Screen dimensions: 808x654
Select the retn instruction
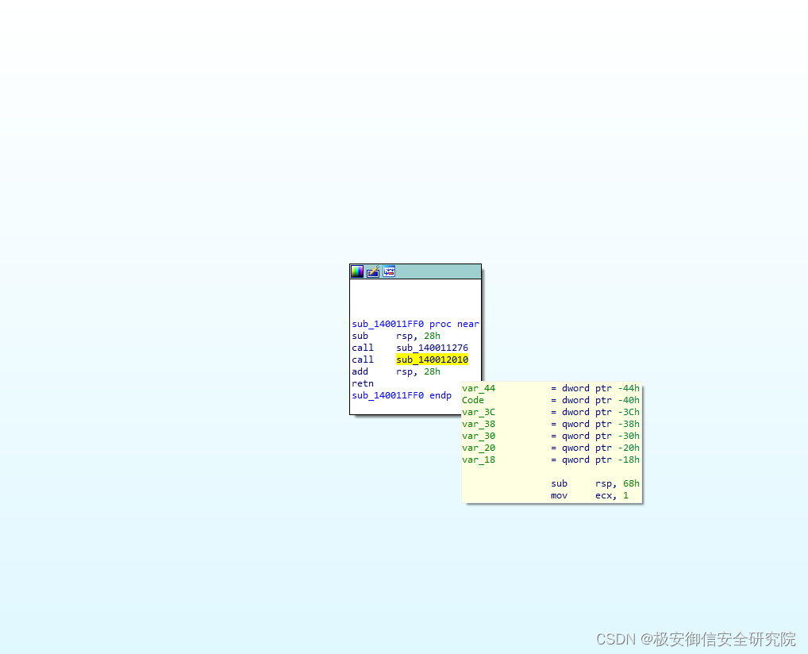[363, 383]
